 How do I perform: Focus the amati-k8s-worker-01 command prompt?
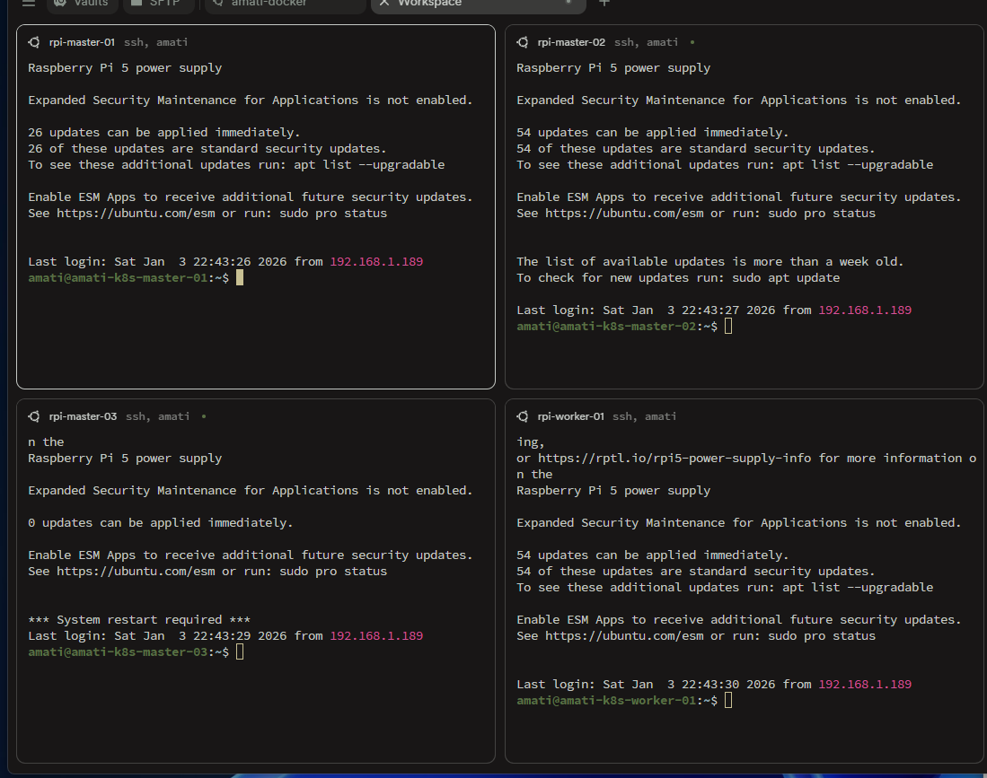point(728,700)
